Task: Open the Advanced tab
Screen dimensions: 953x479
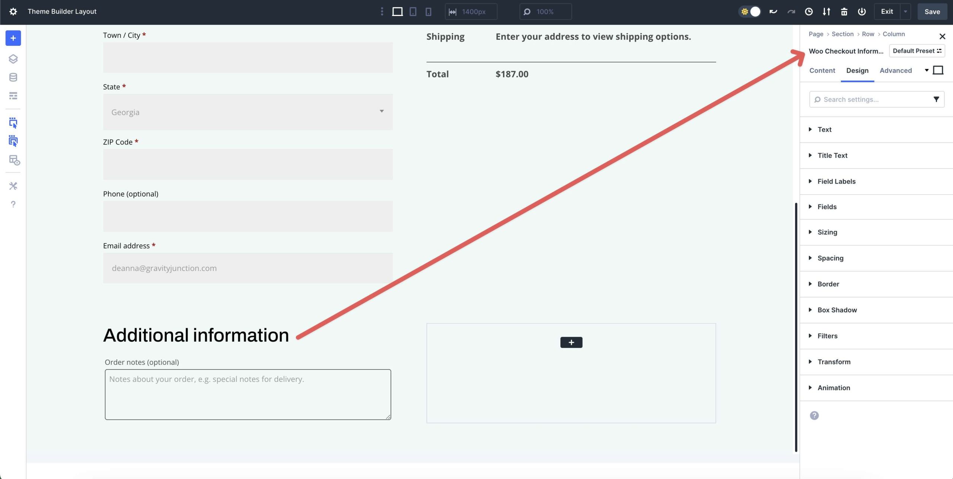Action: tap(895, 71)
